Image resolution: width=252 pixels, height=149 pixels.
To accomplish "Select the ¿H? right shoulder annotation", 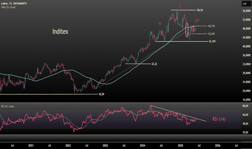I will [x=197, y=21].
